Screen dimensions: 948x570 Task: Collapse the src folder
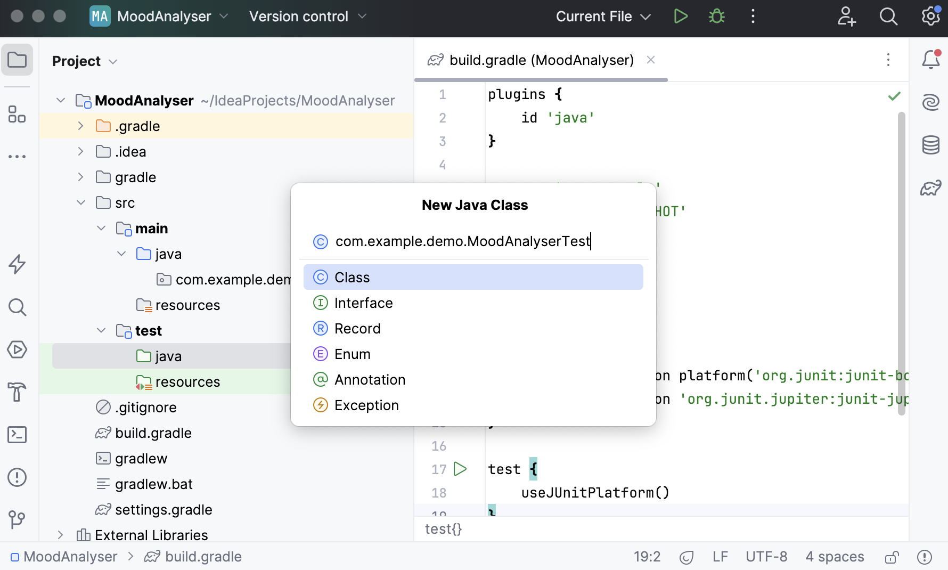81,203
